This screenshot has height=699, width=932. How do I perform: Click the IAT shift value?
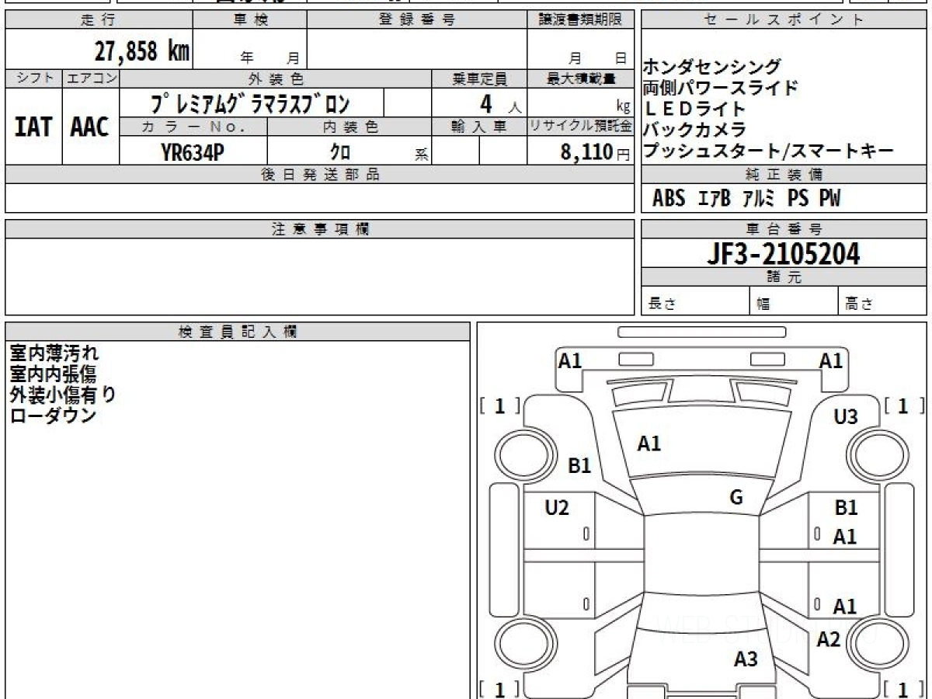pyautogui.click(x=33, y=127)
